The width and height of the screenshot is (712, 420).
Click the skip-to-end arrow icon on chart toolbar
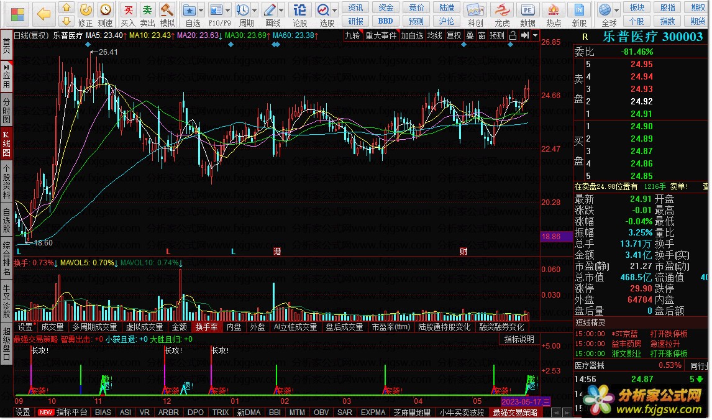tap(525, 35)
